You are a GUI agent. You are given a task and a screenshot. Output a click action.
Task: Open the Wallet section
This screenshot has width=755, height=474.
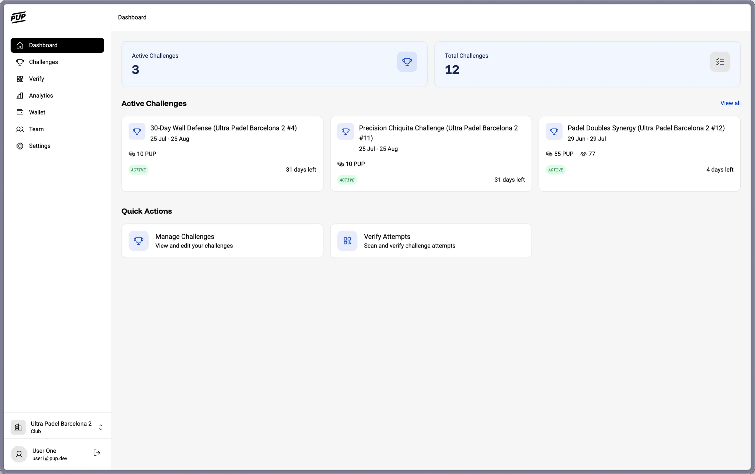57,112
